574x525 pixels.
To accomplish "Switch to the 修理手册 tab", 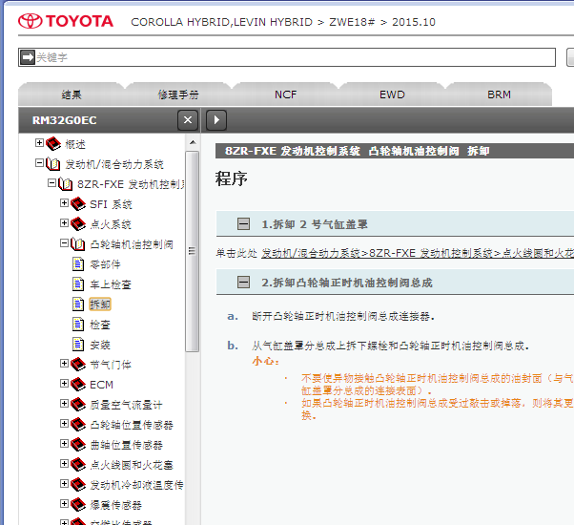I will pos(178,94).
